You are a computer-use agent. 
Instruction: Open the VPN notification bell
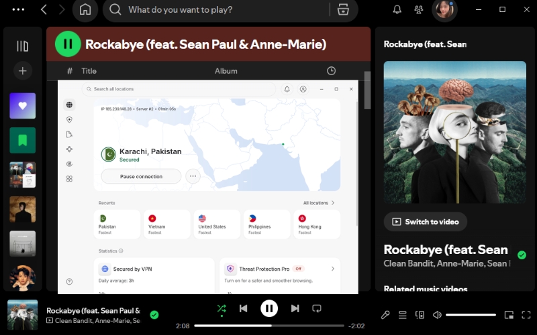[x=287, y=89]
